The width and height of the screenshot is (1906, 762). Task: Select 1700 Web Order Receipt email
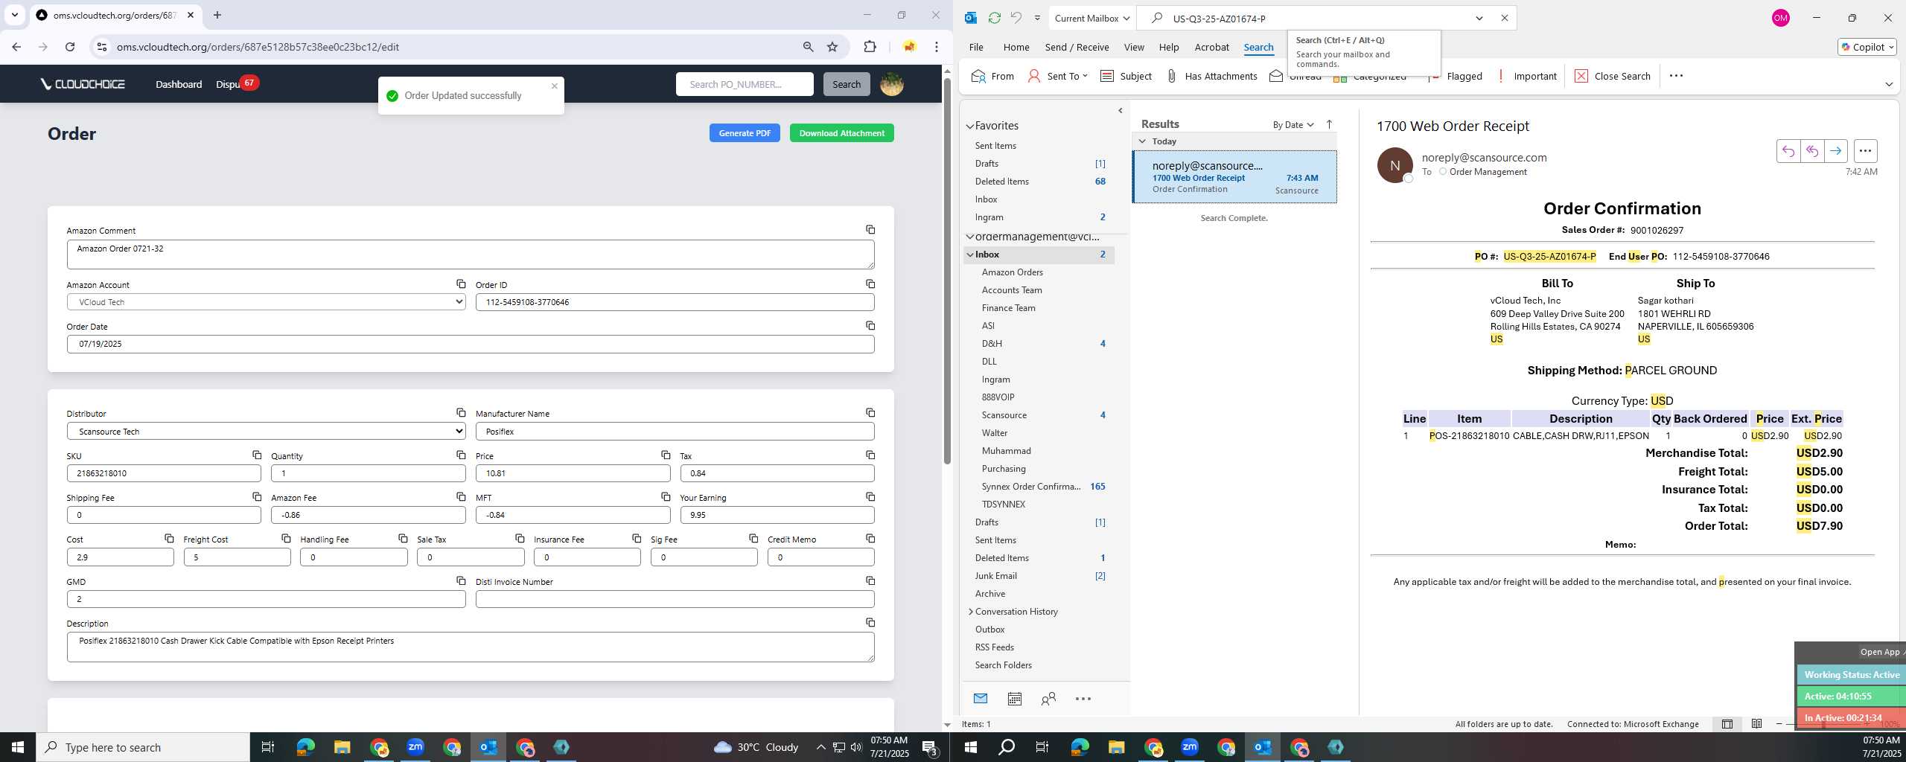1234,177
